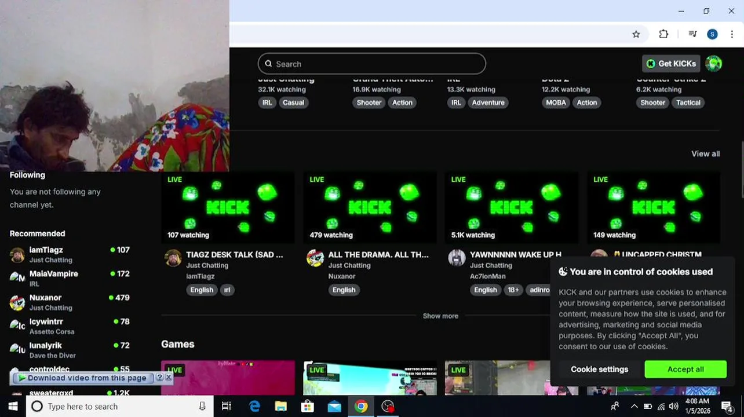Click IamTiagz avatar on stream card
This screenshot has height=417, width=744.
click(x=173, y=258)
